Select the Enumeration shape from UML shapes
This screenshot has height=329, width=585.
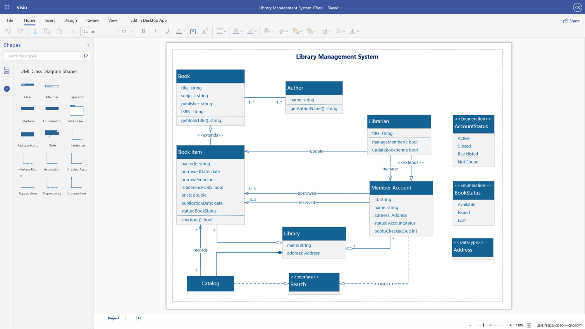point(52,110)
